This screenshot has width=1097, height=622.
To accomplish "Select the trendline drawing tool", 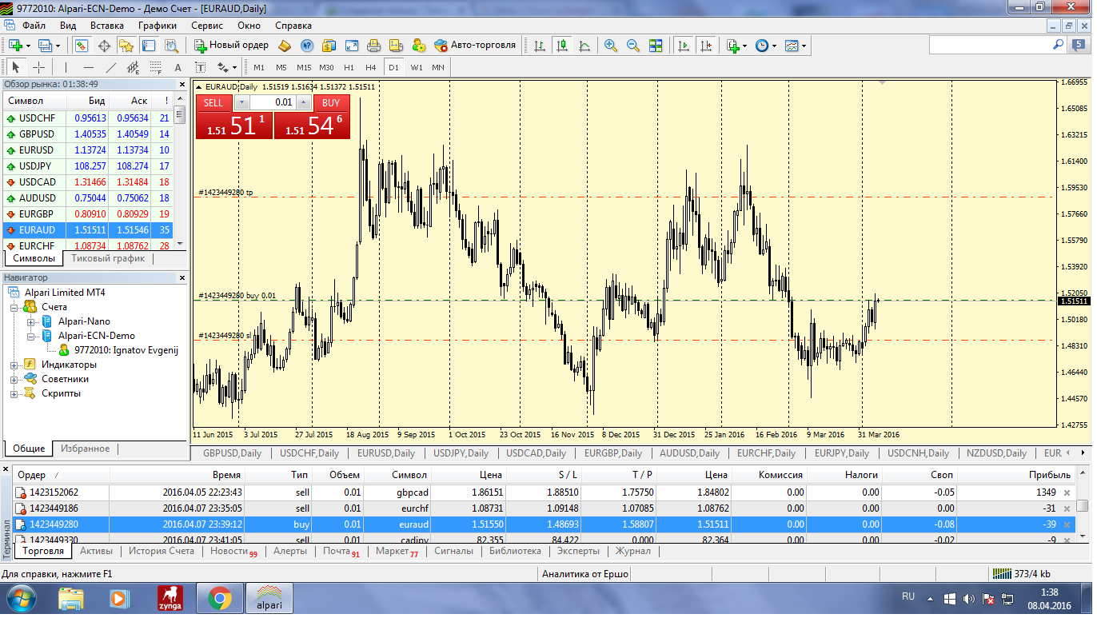I will point(111,68).
